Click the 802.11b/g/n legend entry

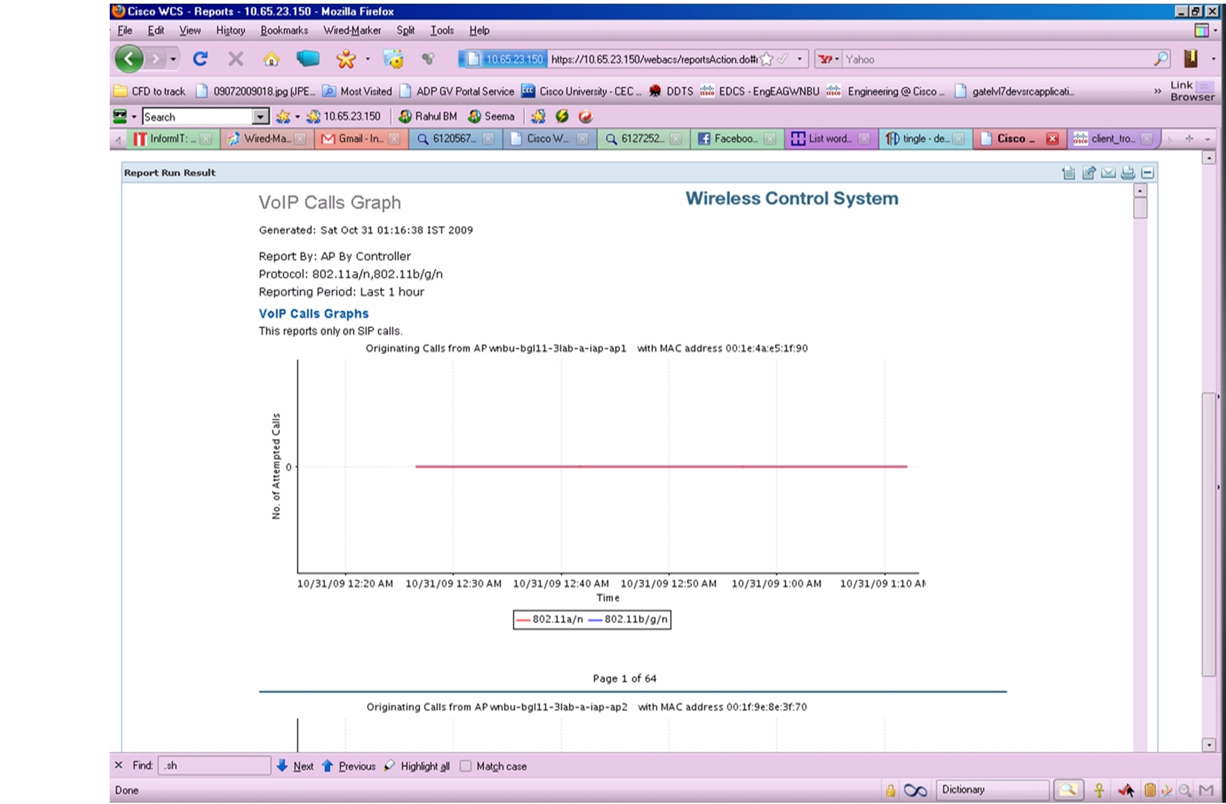pos(628,619)
